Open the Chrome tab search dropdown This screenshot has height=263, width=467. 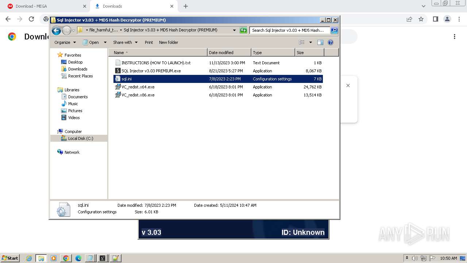click(x=424, y=6)
